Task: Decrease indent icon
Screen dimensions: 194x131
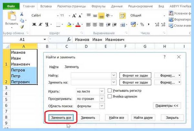Action: [108, 25]
